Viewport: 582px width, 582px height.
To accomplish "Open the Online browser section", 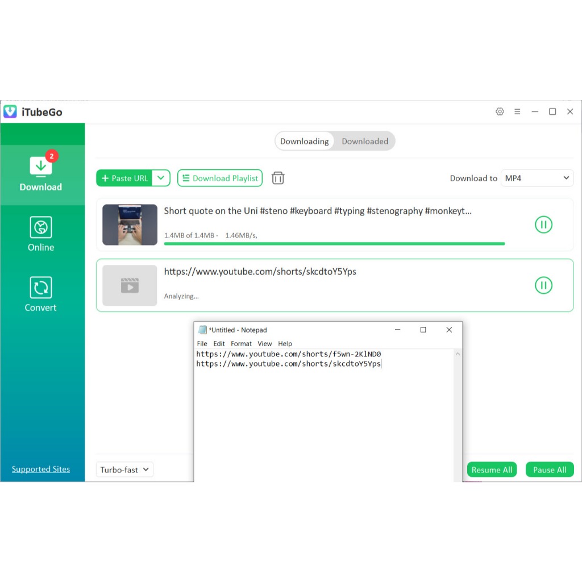I will tap(41, 234).
